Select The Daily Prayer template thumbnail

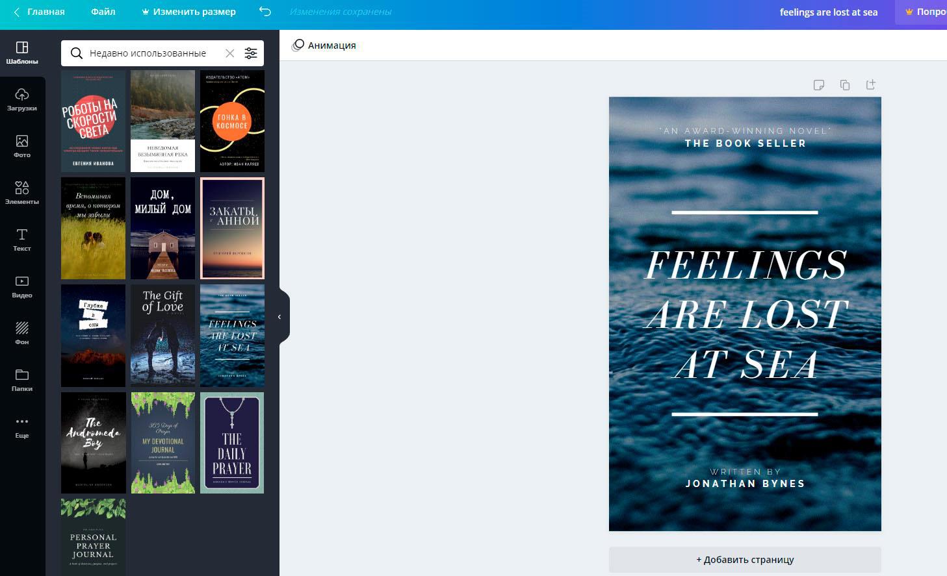pyautogui.click(x=232, y=443)
